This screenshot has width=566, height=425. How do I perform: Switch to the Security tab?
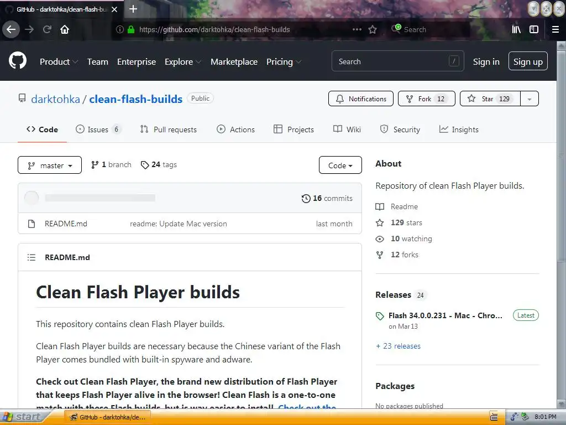tap(400, 129)
